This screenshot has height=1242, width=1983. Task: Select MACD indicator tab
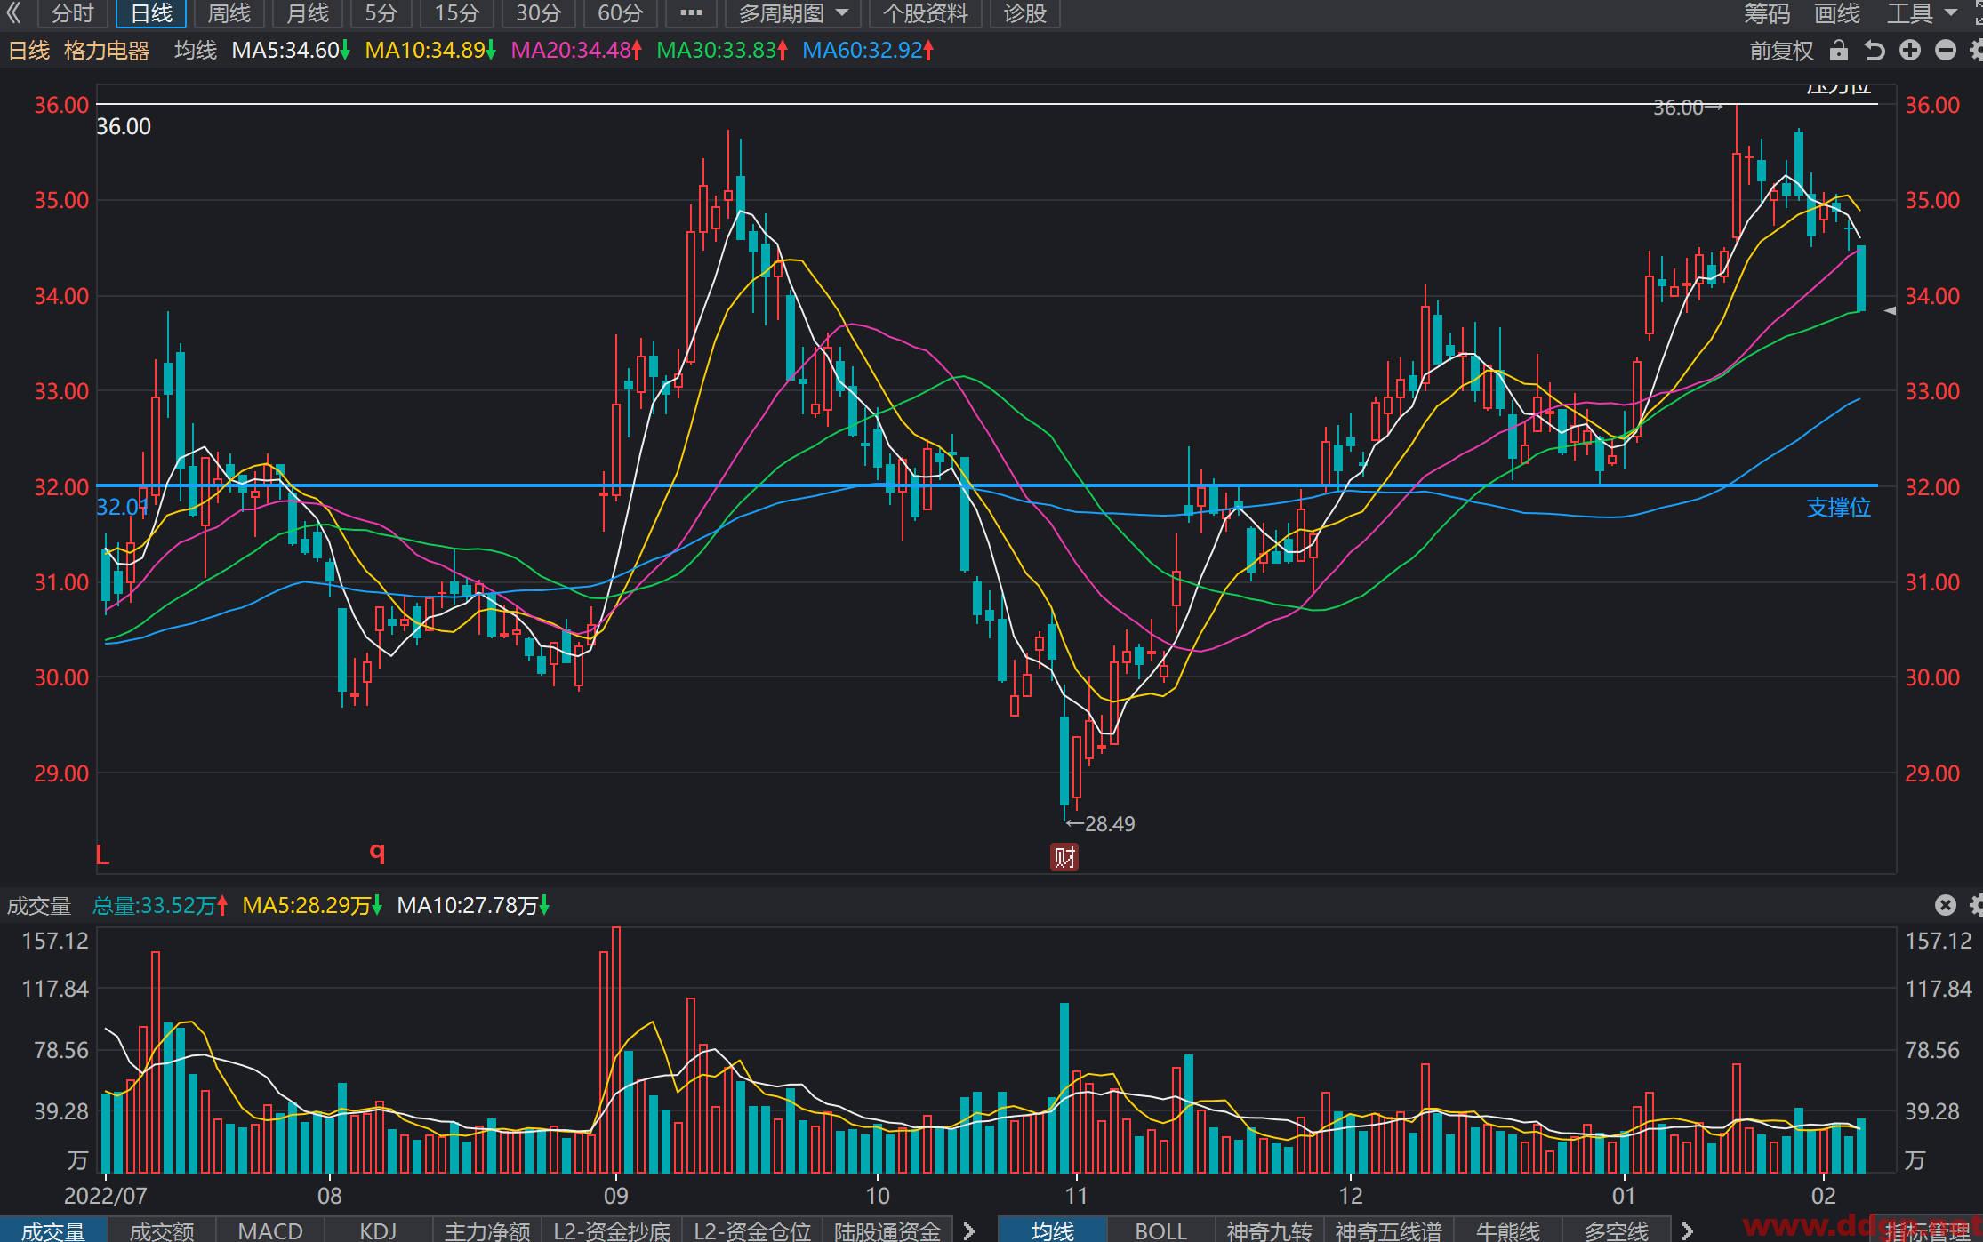270,1230
